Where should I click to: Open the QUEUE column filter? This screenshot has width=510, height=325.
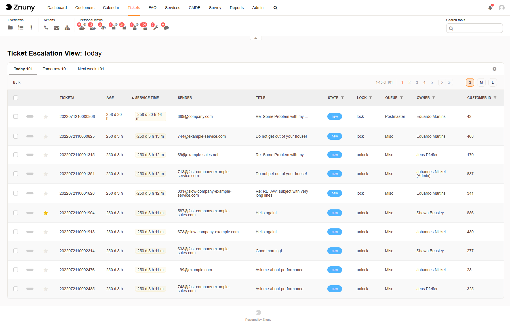(402, 97)
